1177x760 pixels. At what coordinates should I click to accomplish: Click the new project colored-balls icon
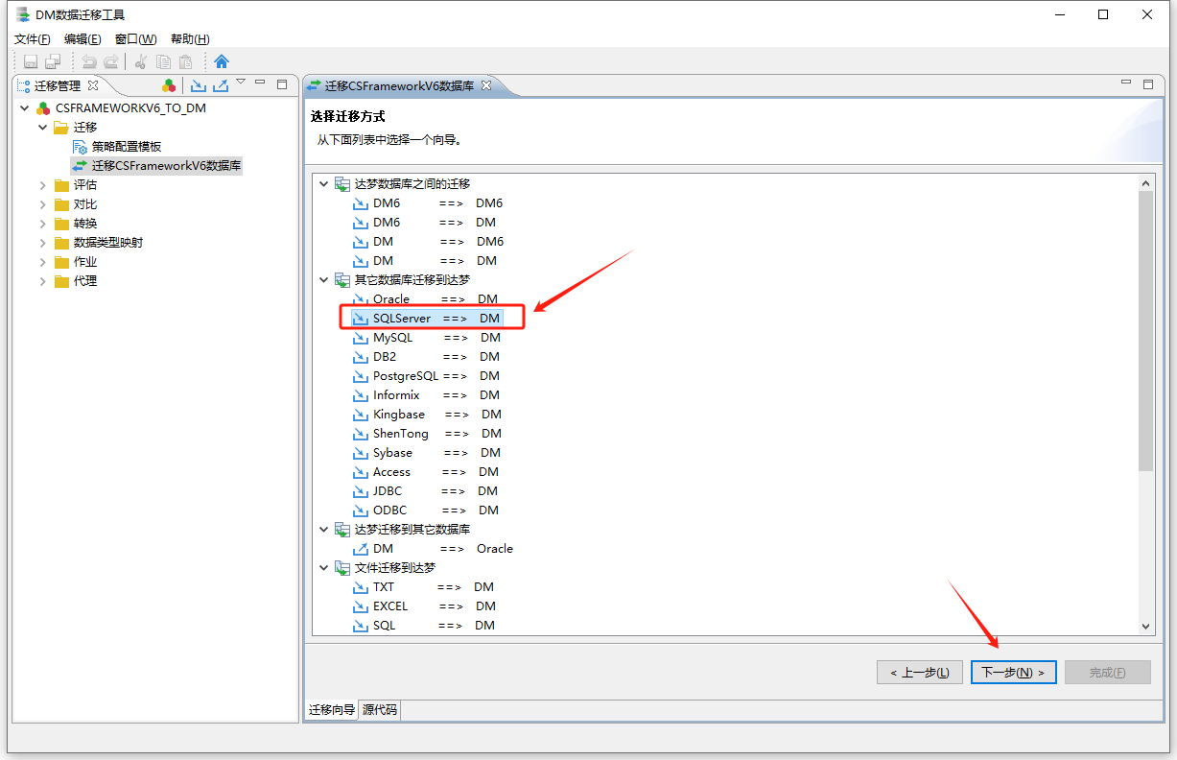169,85
